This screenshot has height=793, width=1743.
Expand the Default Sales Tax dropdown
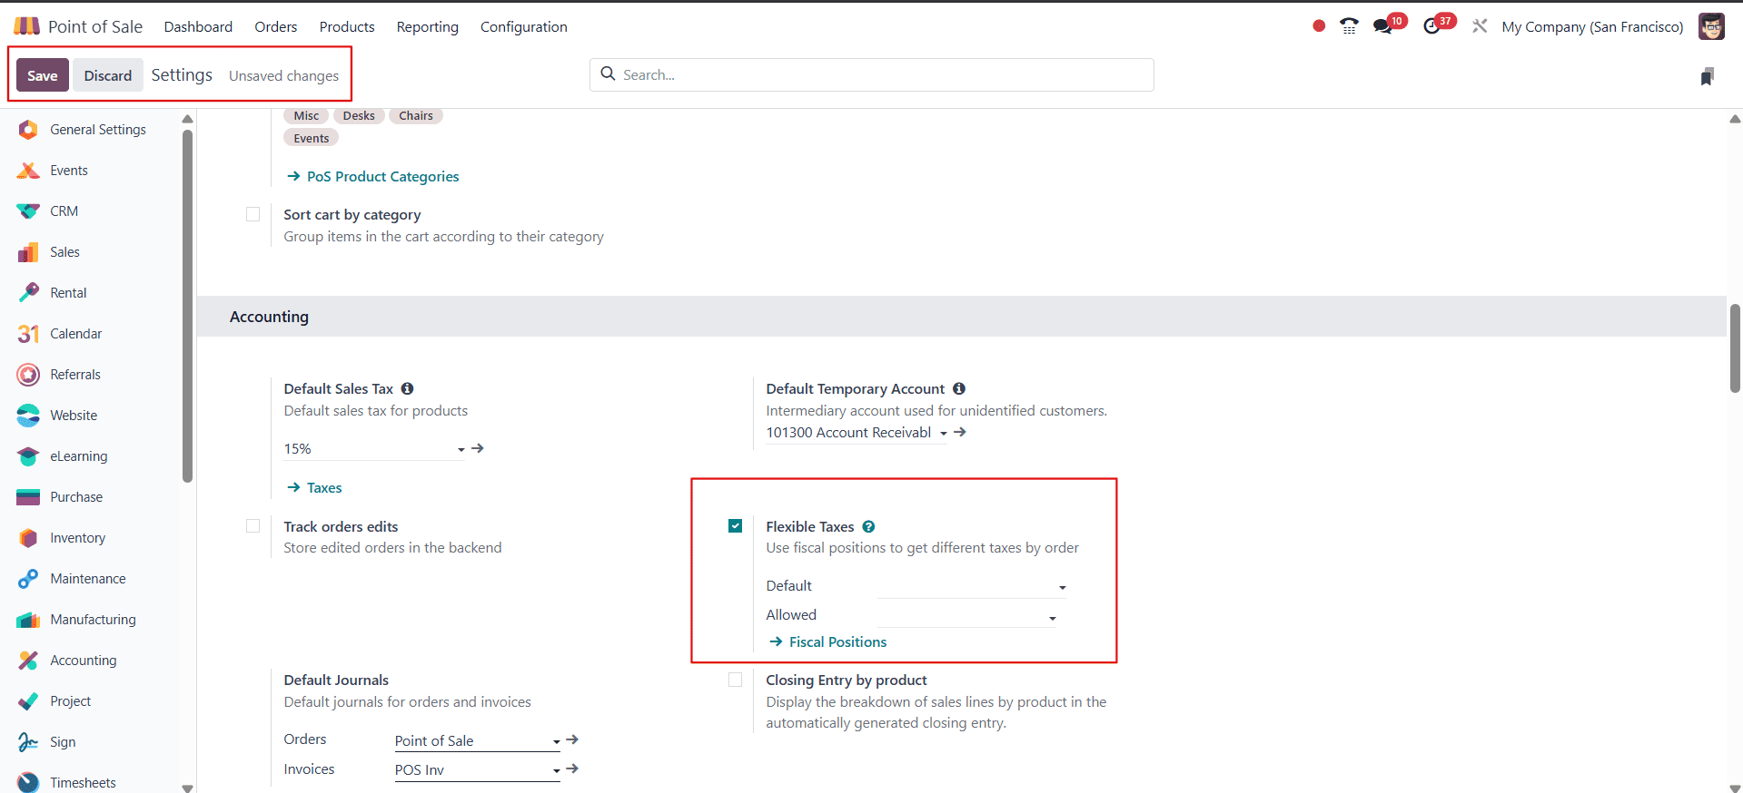tap(461, 449)
